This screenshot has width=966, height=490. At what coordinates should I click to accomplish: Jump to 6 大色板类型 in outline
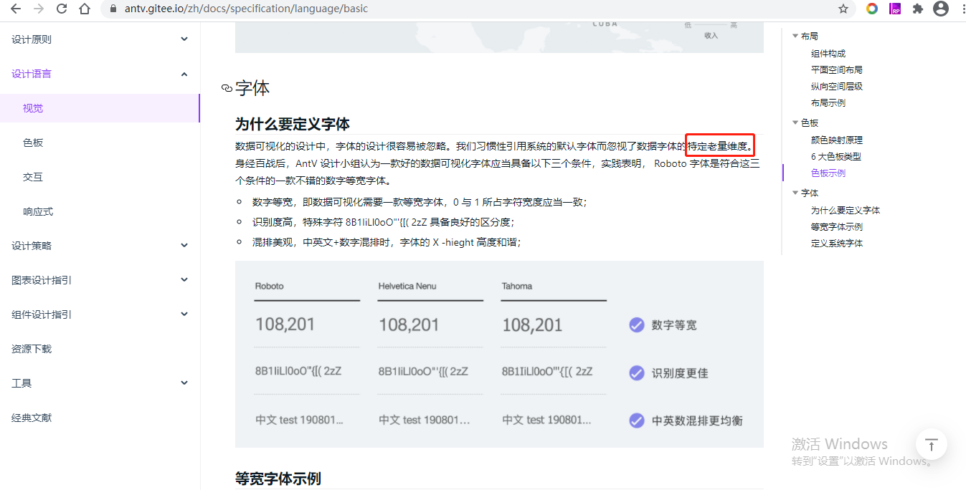click(836, 156)
